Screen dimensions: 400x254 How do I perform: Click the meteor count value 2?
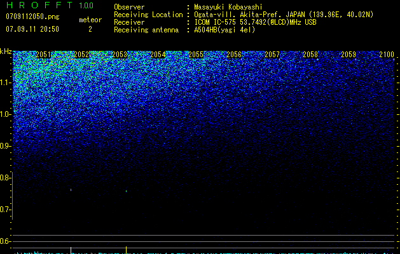click(90, 29)
